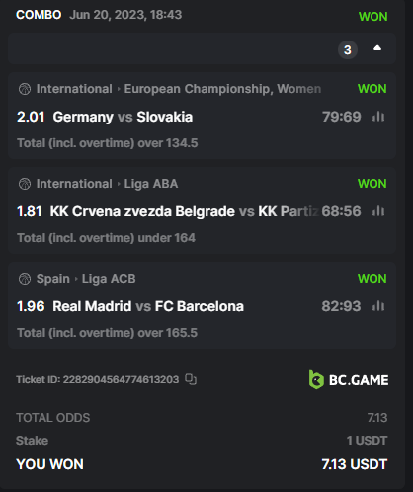This screenshot has width=413, height=492.
Task: Open European Championship, Women league link
Action: coord(222,89)
